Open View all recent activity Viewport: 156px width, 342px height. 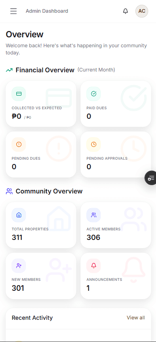pyautogui.click(x=136, y=318)
